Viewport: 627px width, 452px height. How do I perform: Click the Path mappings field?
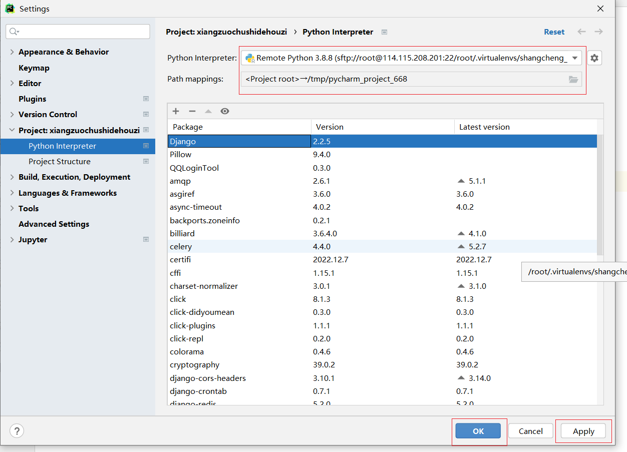click(x=411, y=79)
